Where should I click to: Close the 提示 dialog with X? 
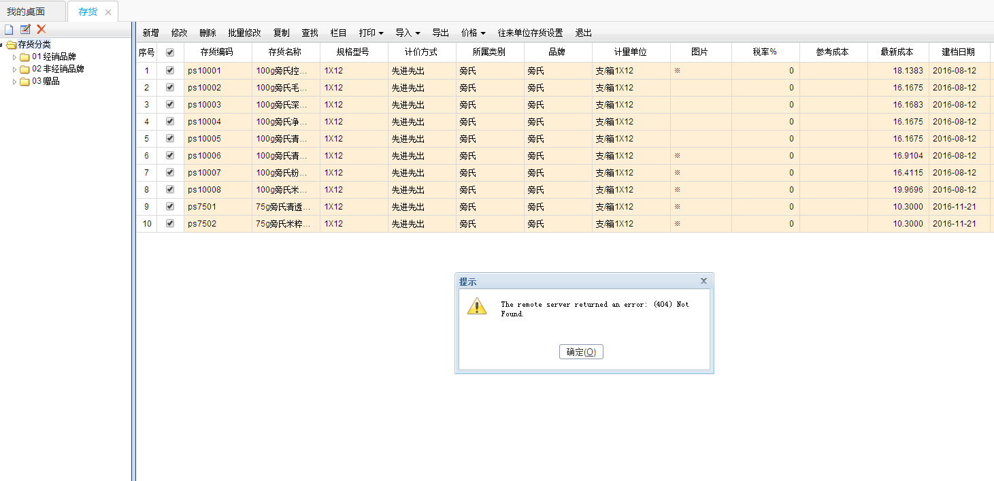click(x=703, y=280)
